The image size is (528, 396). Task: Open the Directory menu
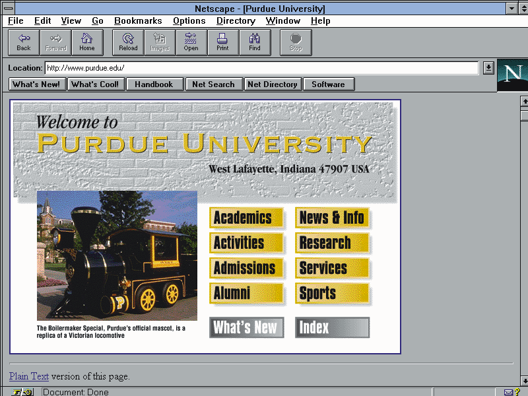pos(236,21)
